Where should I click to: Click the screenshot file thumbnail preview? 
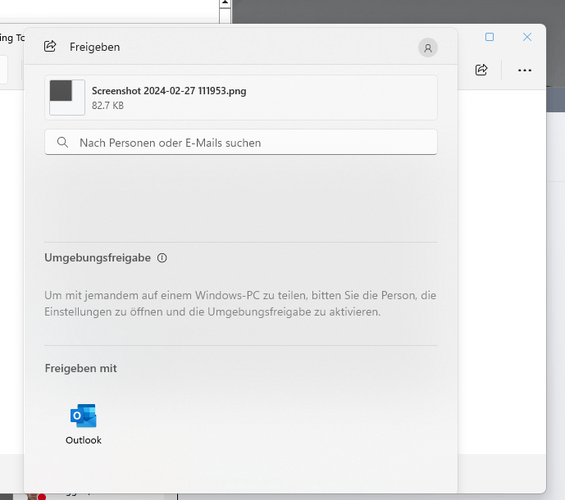point(67,98)
